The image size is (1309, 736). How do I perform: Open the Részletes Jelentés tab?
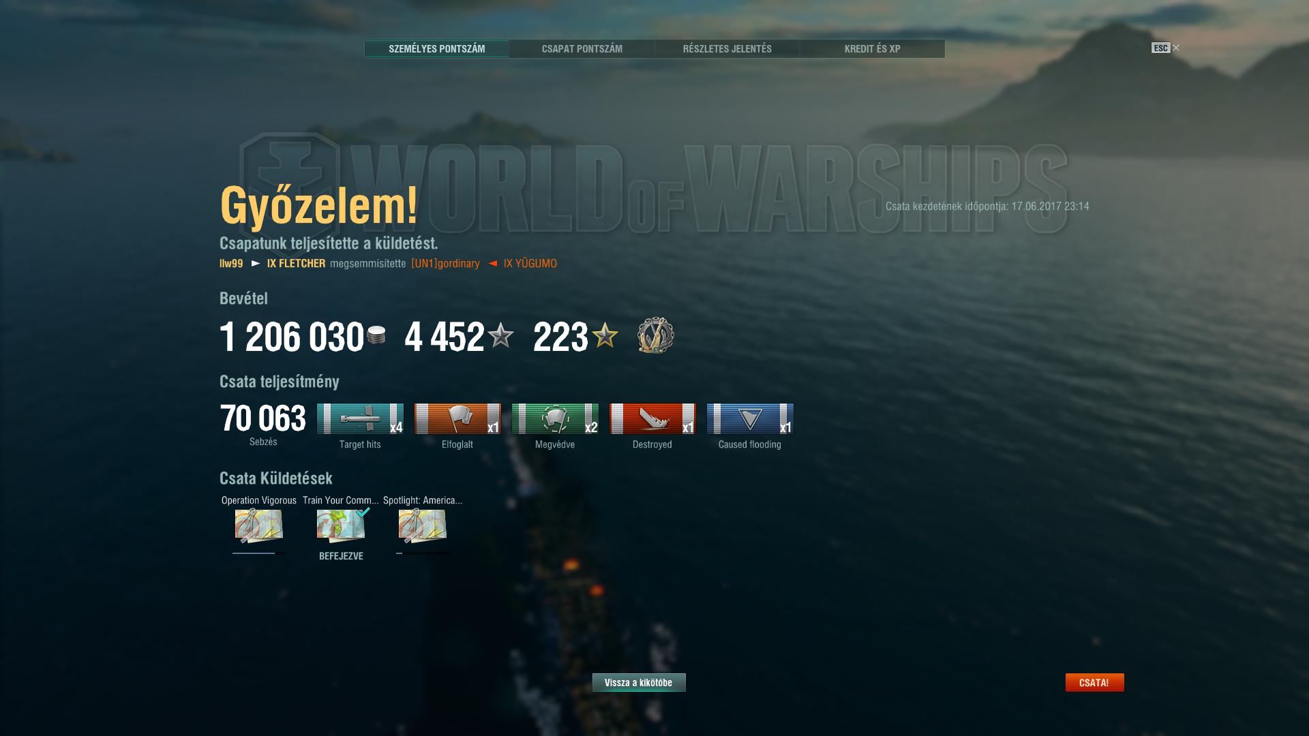click(727, 48)
